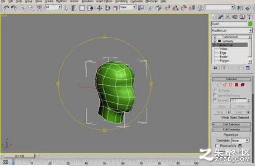Activate Element sub-object selection icon
255x166 pixels.
[x=242, y=85]
